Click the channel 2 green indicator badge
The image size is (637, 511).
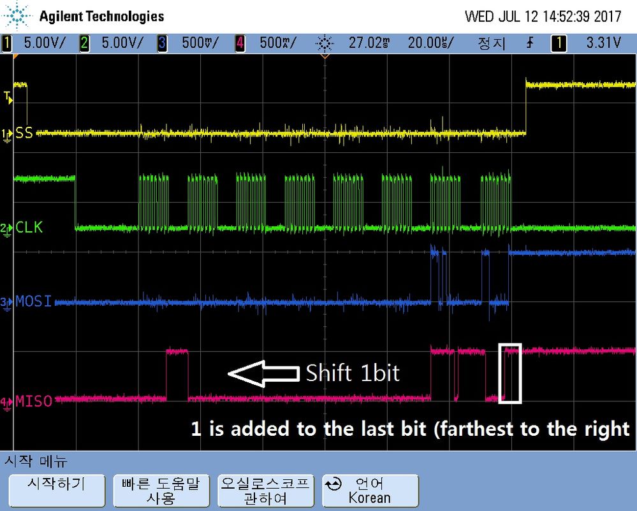pyautogui.click(x=85, y=43)
